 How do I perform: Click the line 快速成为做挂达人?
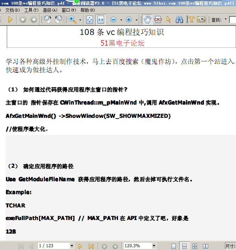[x=34, y=70]
